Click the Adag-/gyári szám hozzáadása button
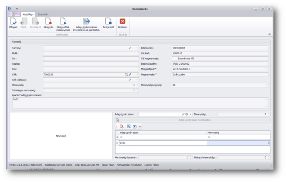The image size is (286, 182). click(194, 120)
